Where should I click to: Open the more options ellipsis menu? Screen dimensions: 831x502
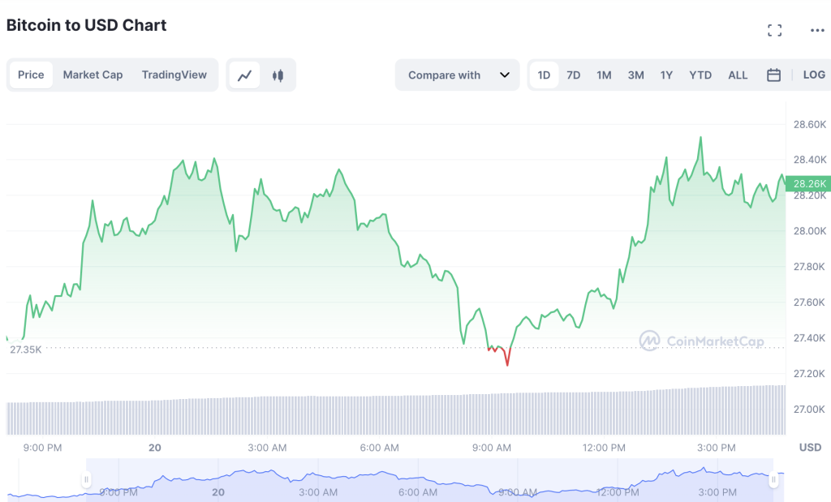816,29
